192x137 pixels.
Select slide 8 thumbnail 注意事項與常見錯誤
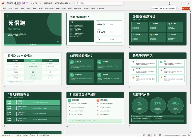95,108
